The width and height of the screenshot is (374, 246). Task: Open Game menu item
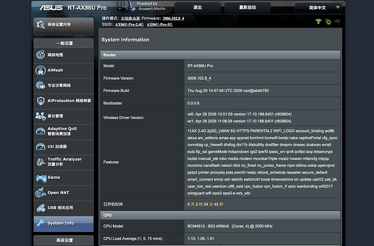coord(63,177)
